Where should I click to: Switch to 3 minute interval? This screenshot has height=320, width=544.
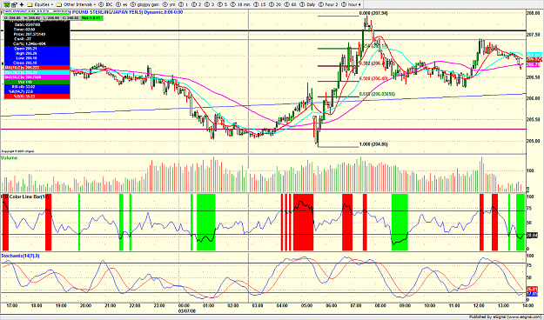pos(210,4)
